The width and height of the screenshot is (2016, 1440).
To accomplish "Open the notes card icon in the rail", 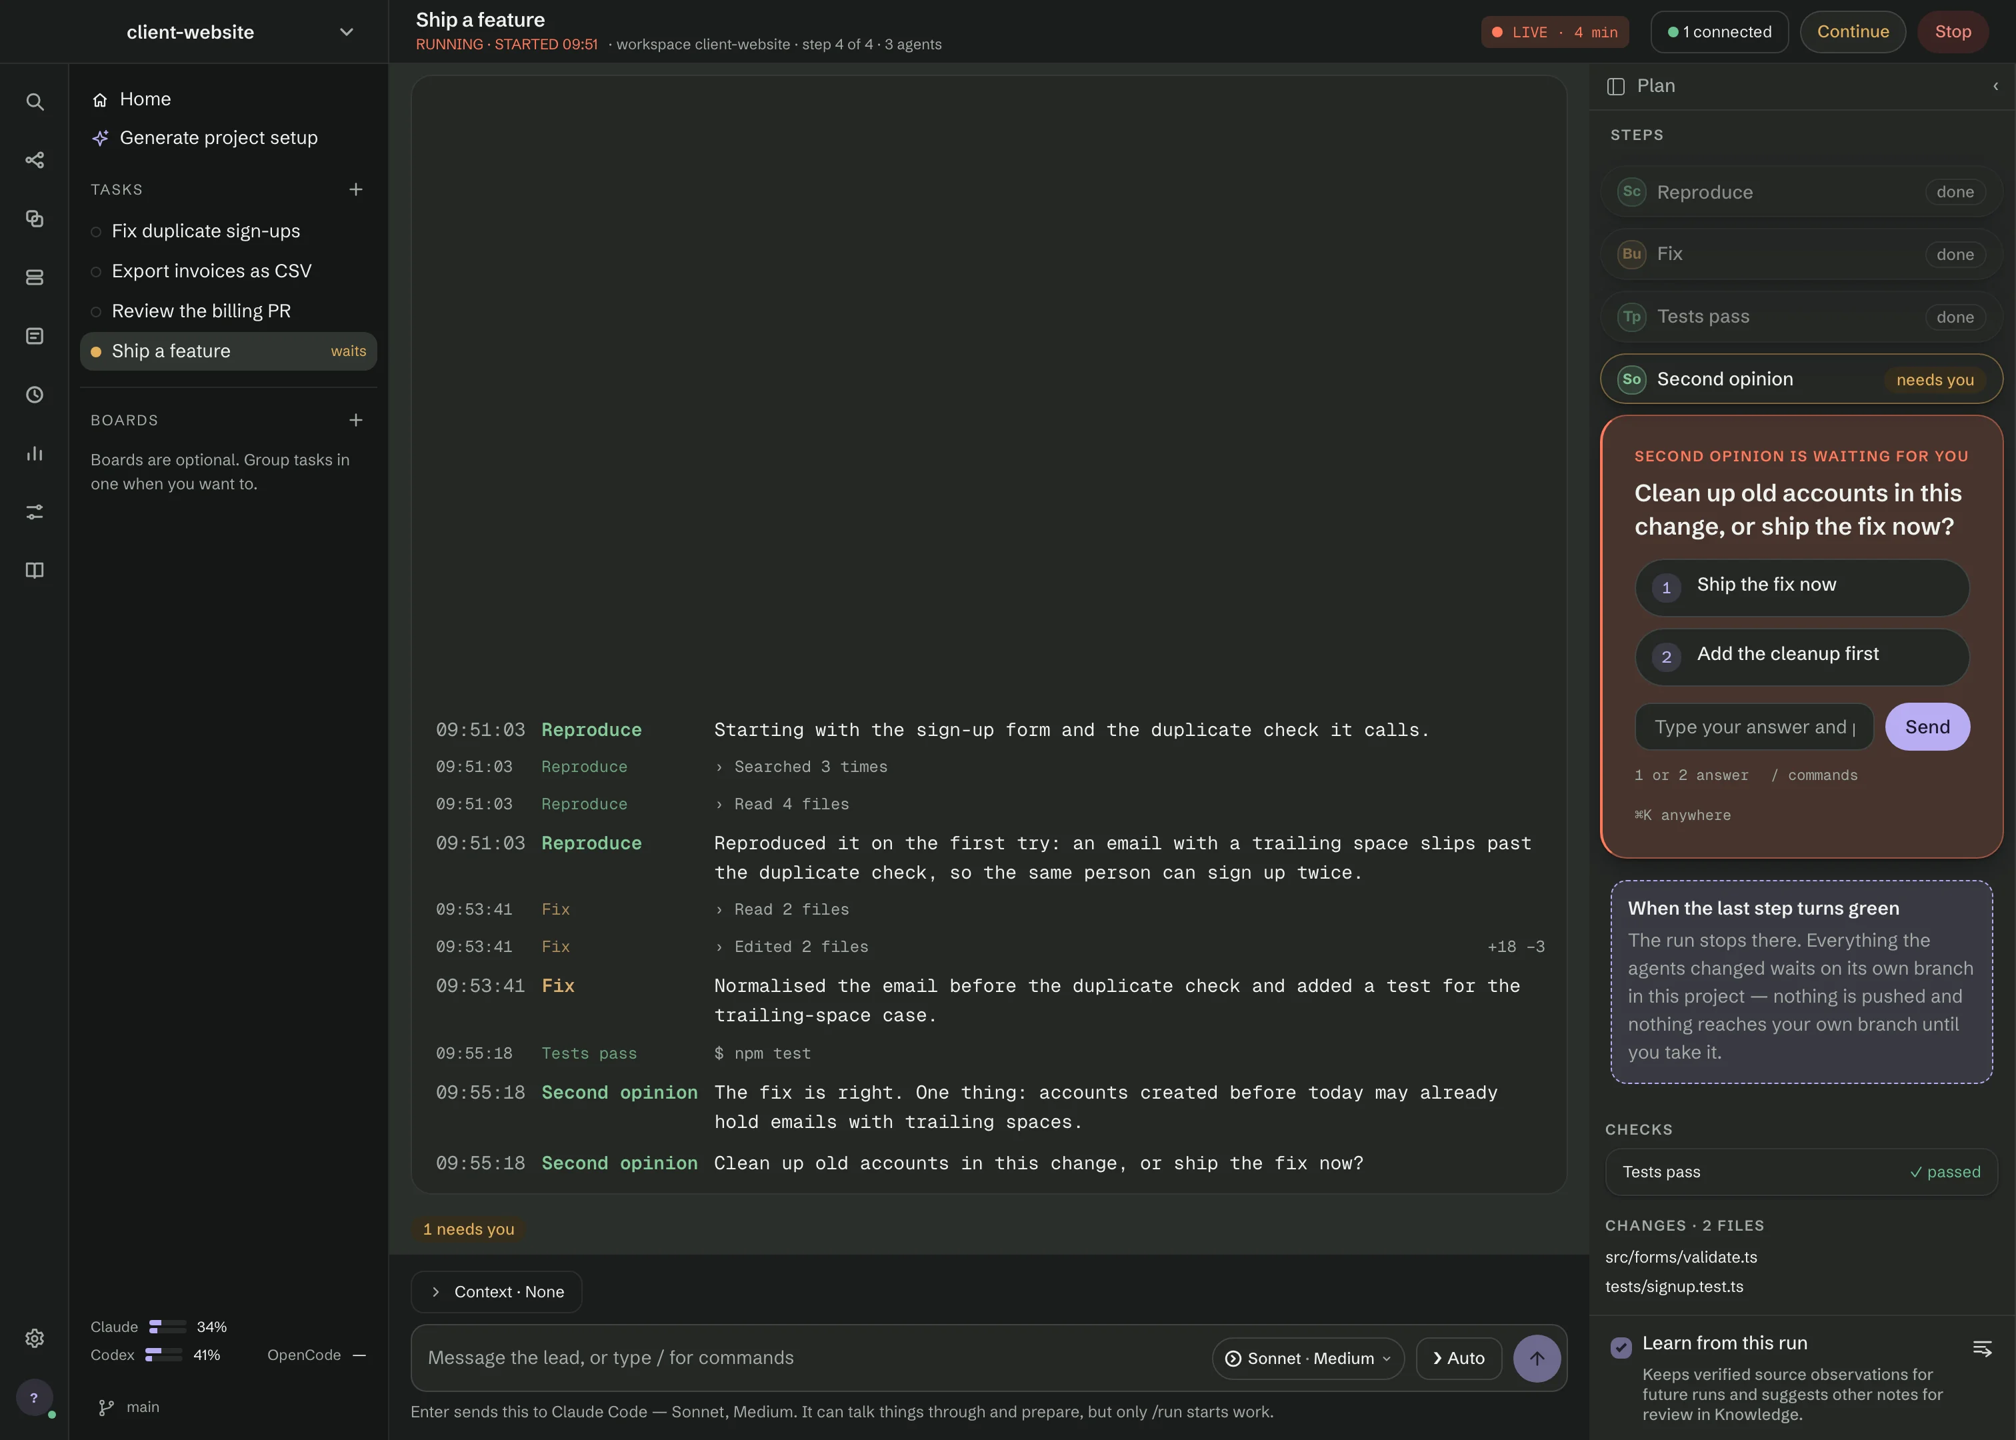I will tap(35, 336).
